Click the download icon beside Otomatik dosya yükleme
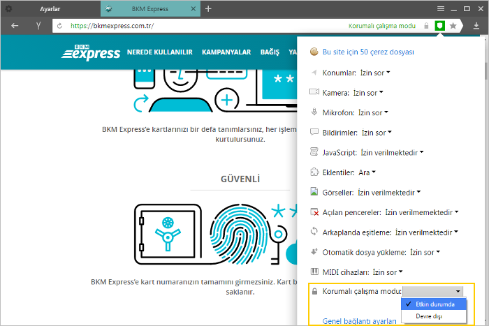 (x=314, y=251)
